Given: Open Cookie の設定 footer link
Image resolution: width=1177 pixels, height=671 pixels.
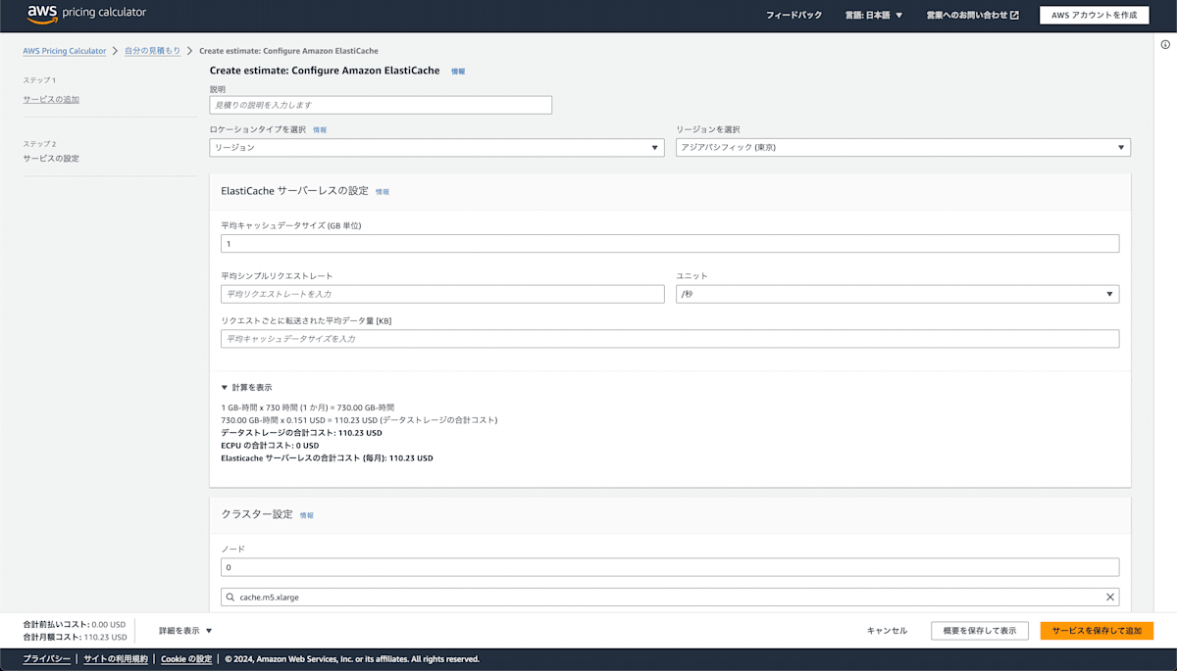Looking at the screenshot, I should coord(186,659).
